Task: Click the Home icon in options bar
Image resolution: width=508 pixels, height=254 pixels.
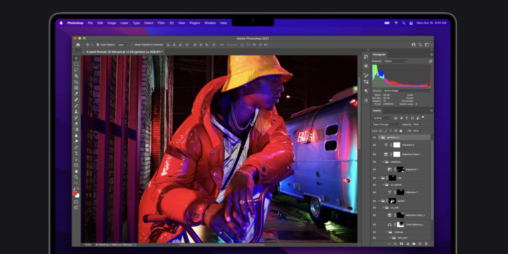Action: [x=78, y=45]
